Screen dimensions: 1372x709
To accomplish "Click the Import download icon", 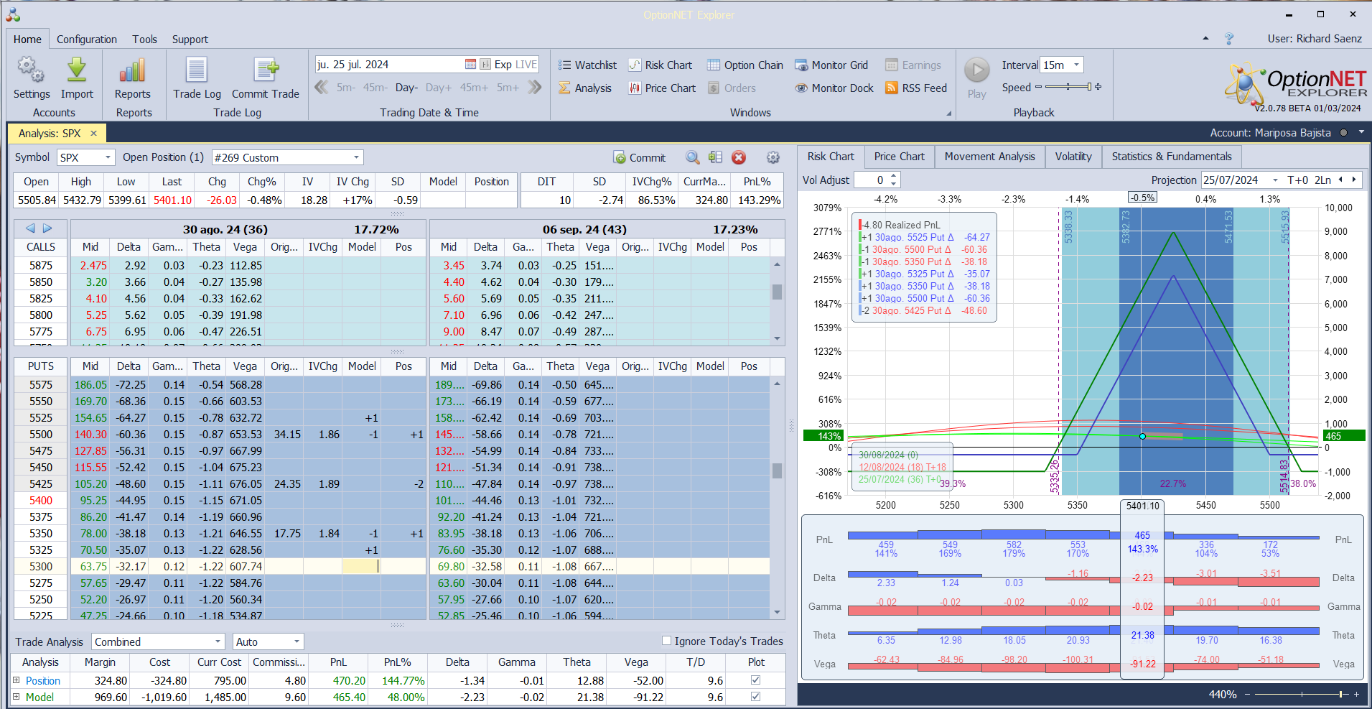I will [77, 70].
